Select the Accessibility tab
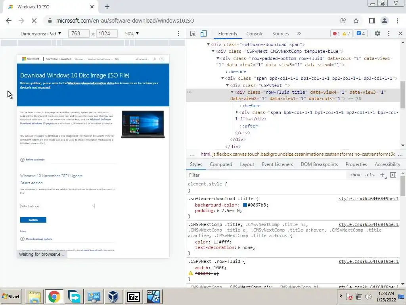The image size is (406, 305). click(x=387, y=164)
